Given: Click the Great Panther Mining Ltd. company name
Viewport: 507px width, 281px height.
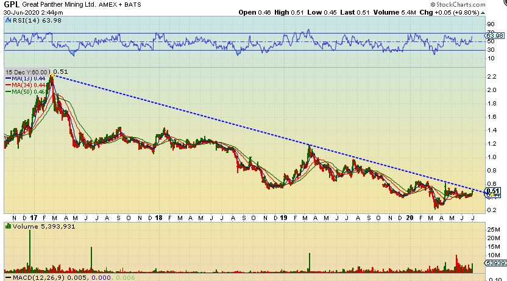Looking at the screenshot, I should (x=59, y=4).
